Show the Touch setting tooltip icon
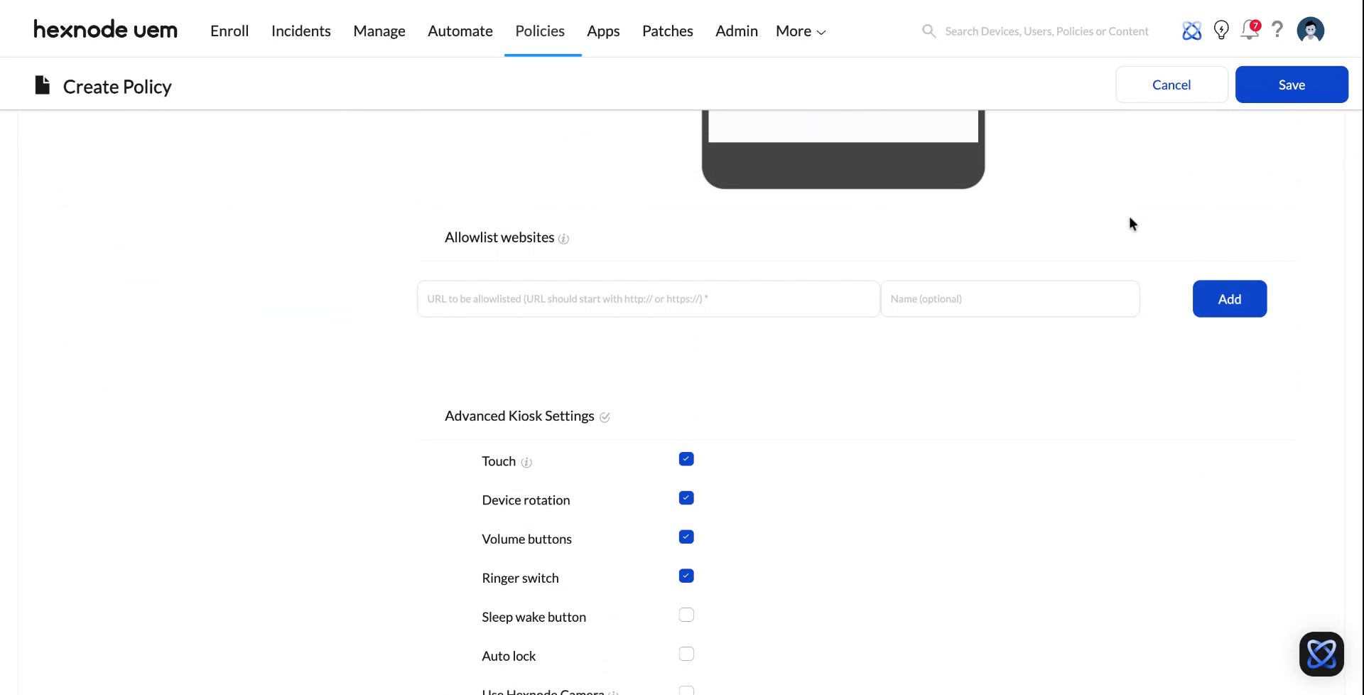This screenshot has width=1364, height=695. coord(526,462)
